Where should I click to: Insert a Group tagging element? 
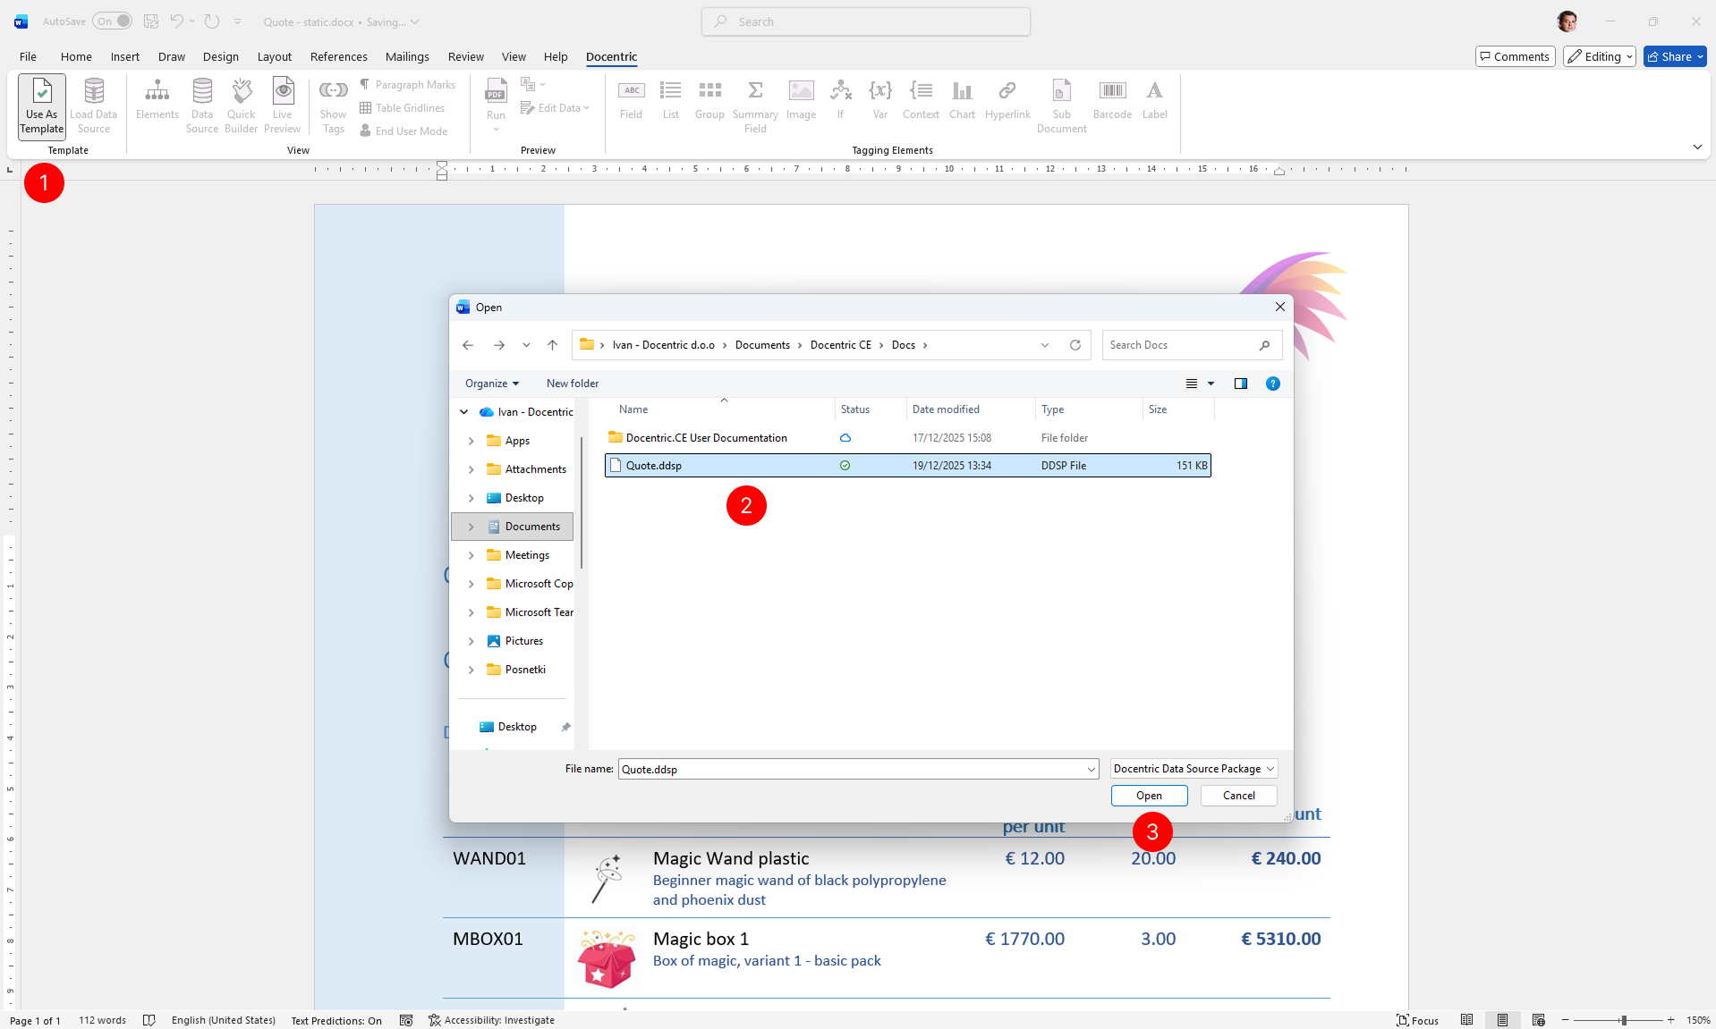coord(709,99)
